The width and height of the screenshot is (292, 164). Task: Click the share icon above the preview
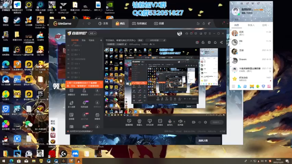coord(221,43)
